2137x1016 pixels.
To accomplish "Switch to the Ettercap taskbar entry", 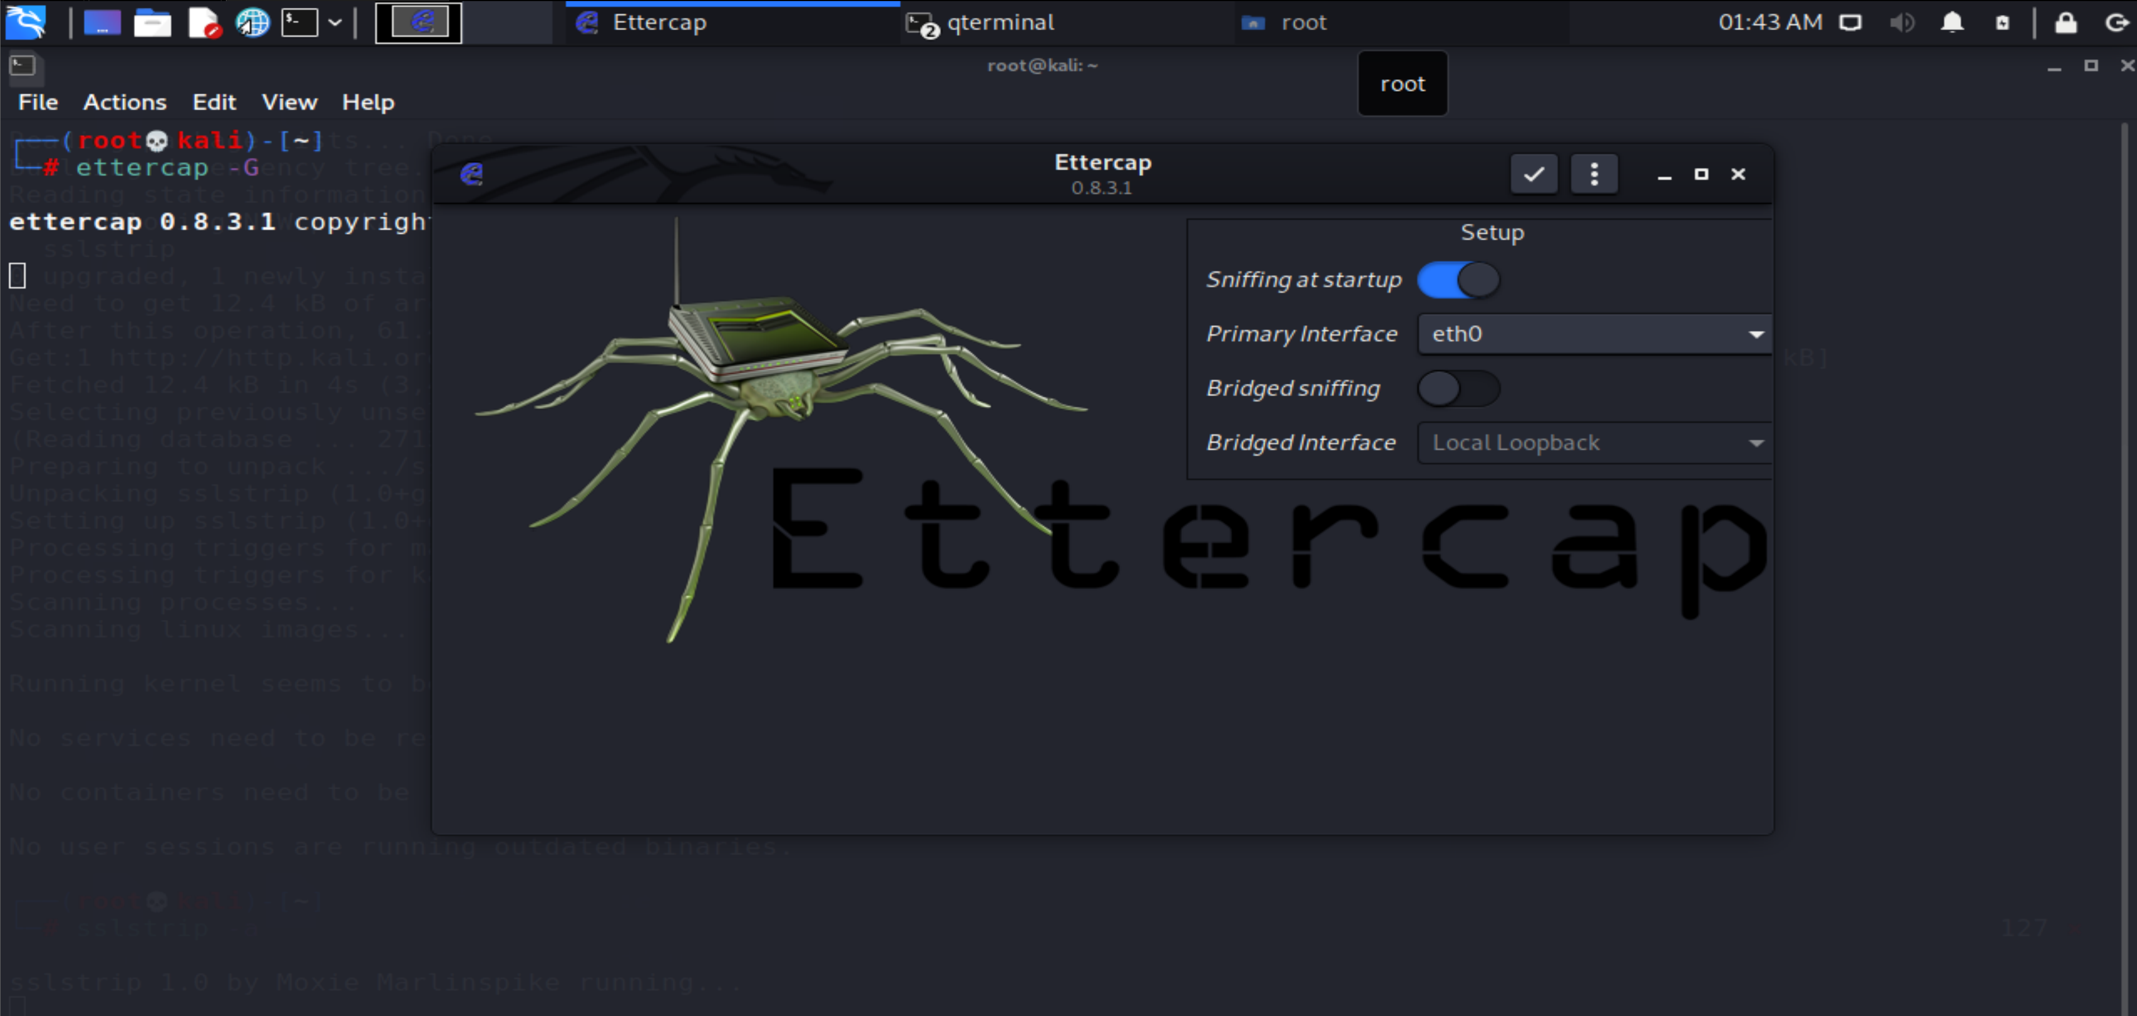I will point(734,22).
